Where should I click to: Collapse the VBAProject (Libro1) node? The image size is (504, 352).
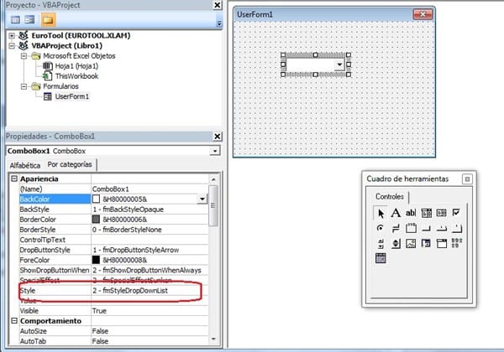[x=12, y=46]
